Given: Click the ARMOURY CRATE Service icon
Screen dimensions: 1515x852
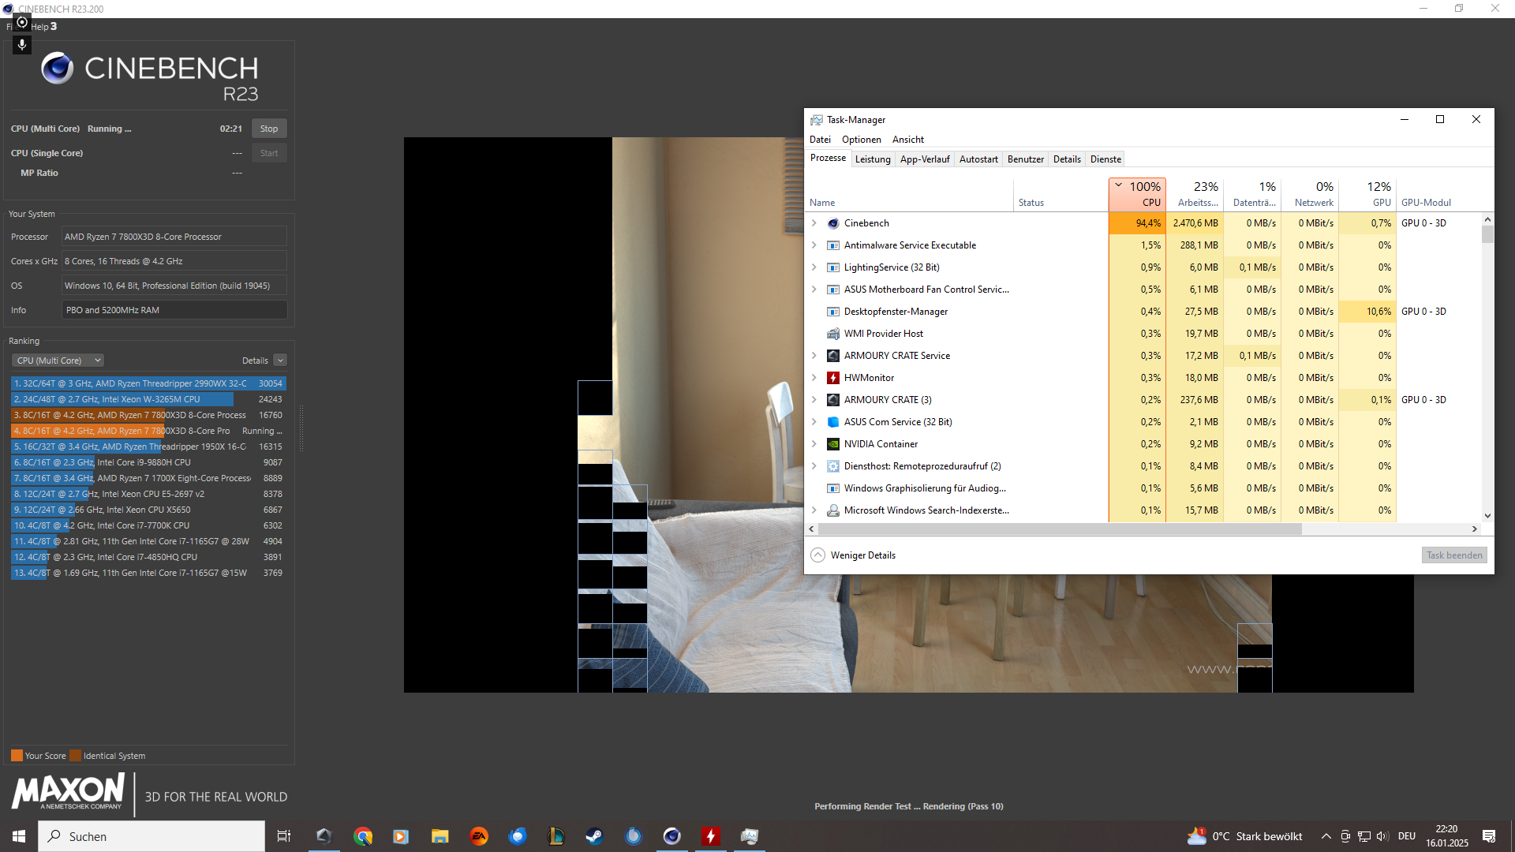Looking at the screenshot, I should 833,356.
